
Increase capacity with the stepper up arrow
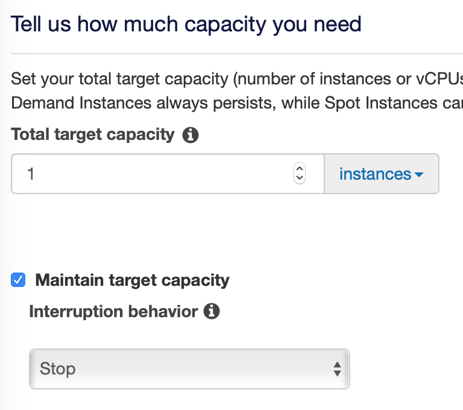click(x=300, y=168)
